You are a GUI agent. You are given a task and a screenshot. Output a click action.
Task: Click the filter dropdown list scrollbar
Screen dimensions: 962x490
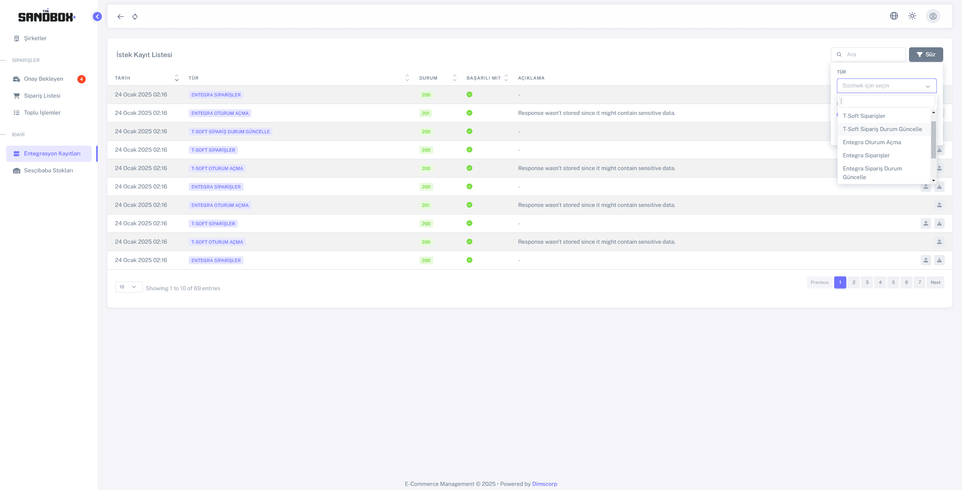pos(933,140)
